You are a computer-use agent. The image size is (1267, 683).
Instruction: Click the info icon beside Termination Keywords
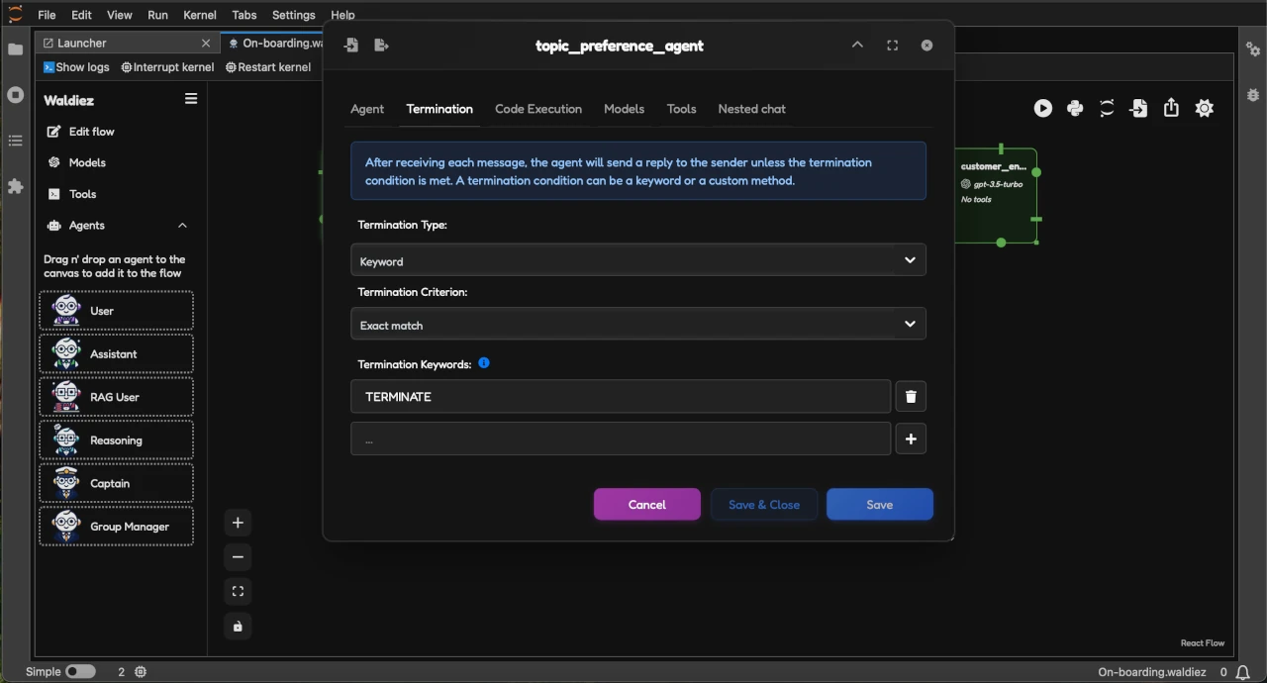(484, 363)
